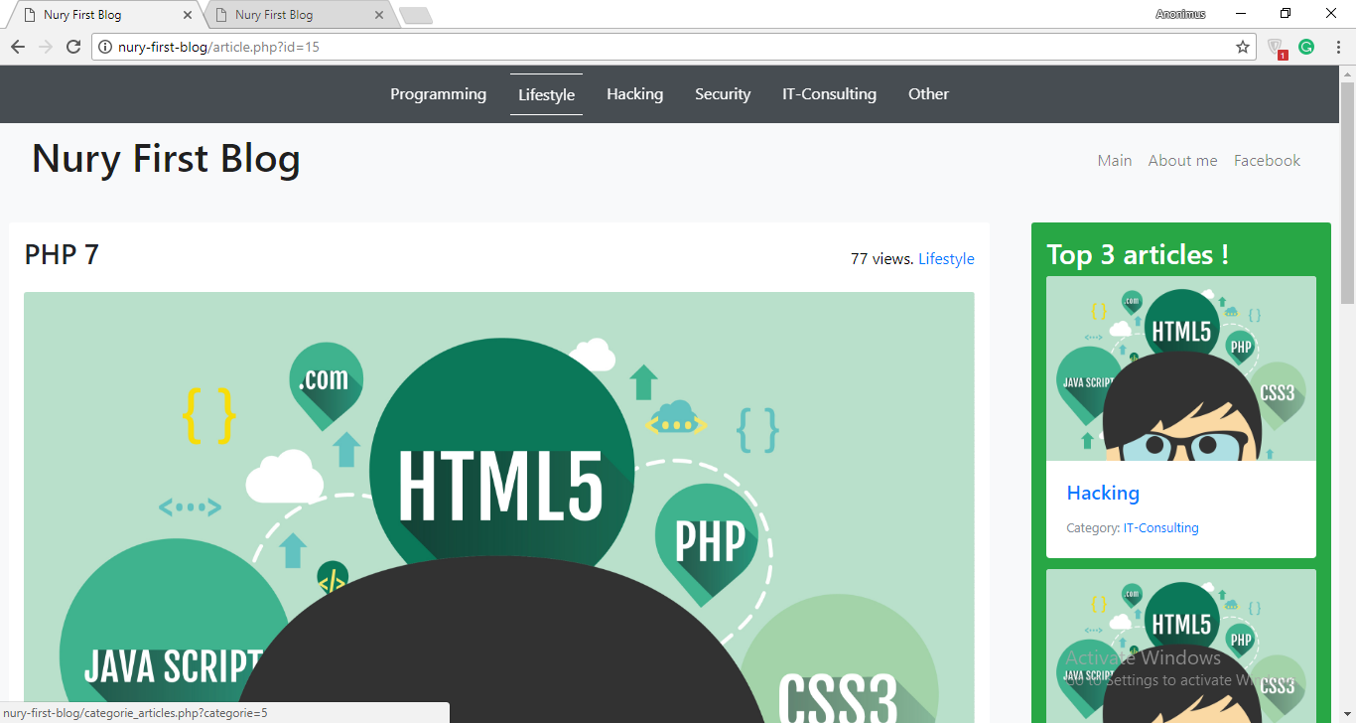Screen dimensions: 1356x723
Task: Open a new browser tab
Action: (x=415, y=15)
